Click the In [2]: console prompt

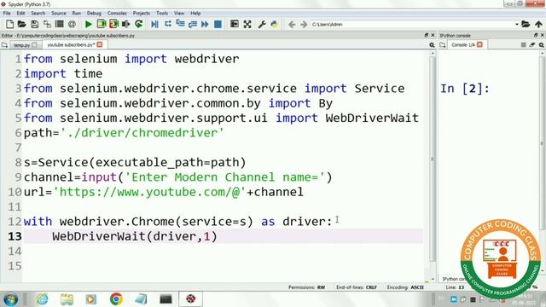[x=465, y=89]
